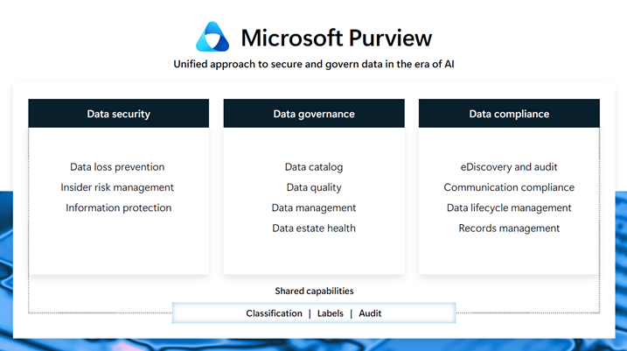Click Communication compliance

point(509,187)
